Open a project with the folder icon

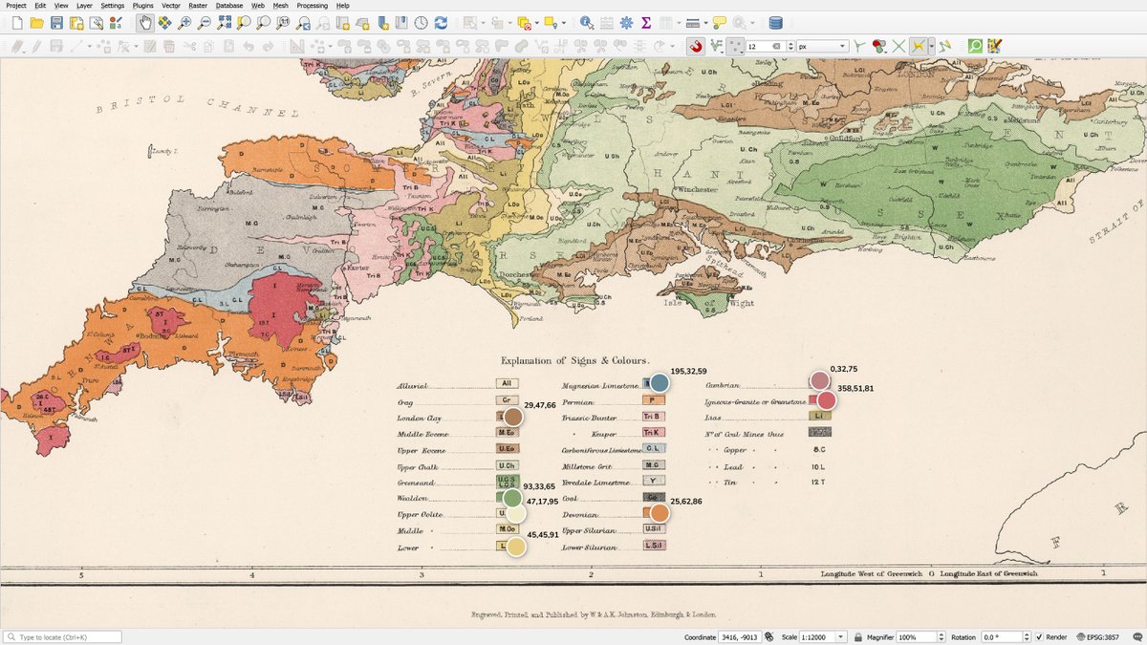(36, 22)
